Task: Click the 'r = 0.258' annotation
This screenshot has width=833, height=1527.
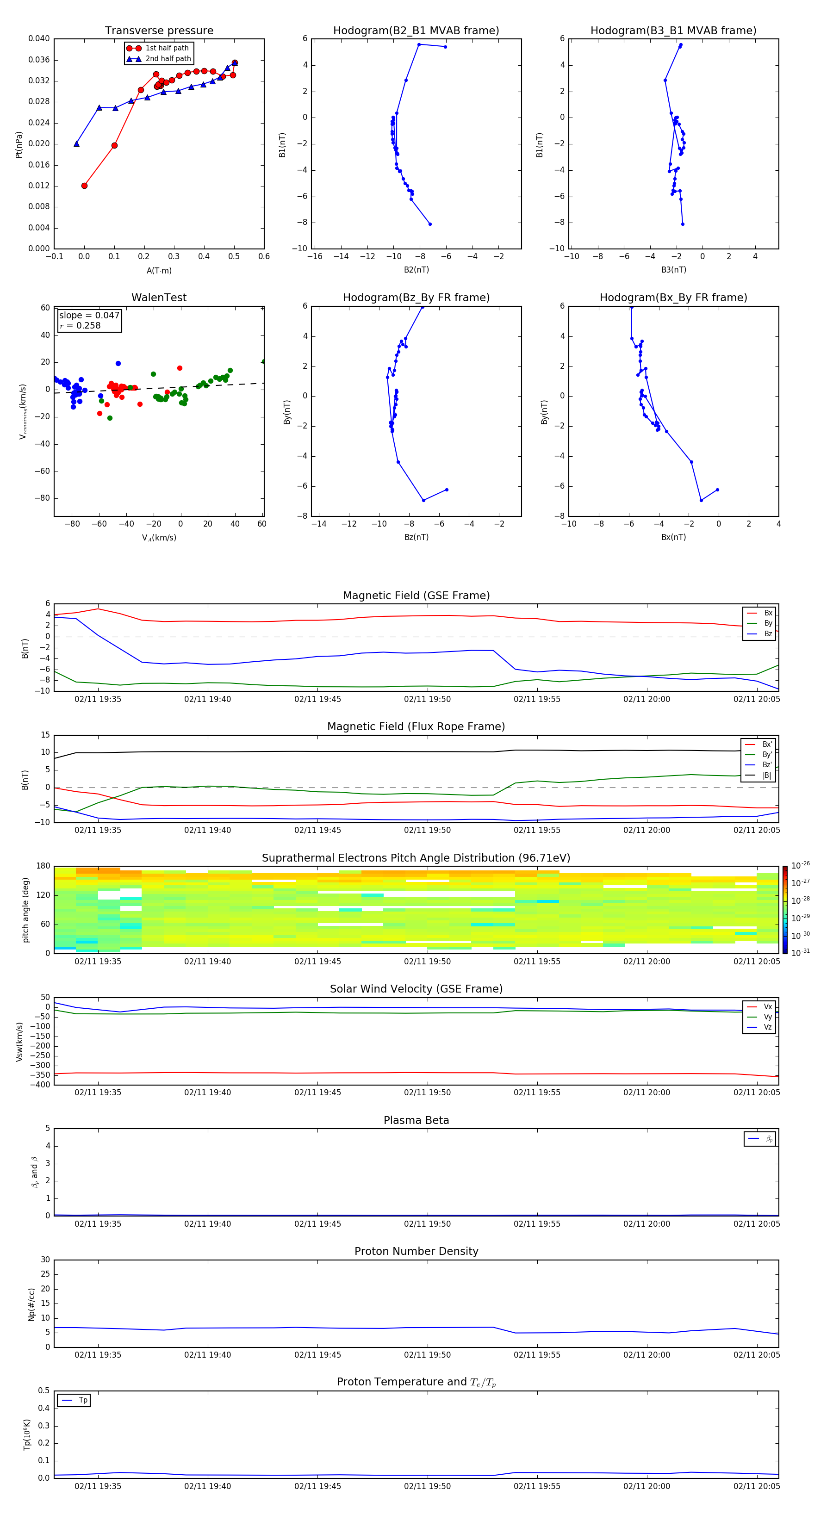Action: 80,325
